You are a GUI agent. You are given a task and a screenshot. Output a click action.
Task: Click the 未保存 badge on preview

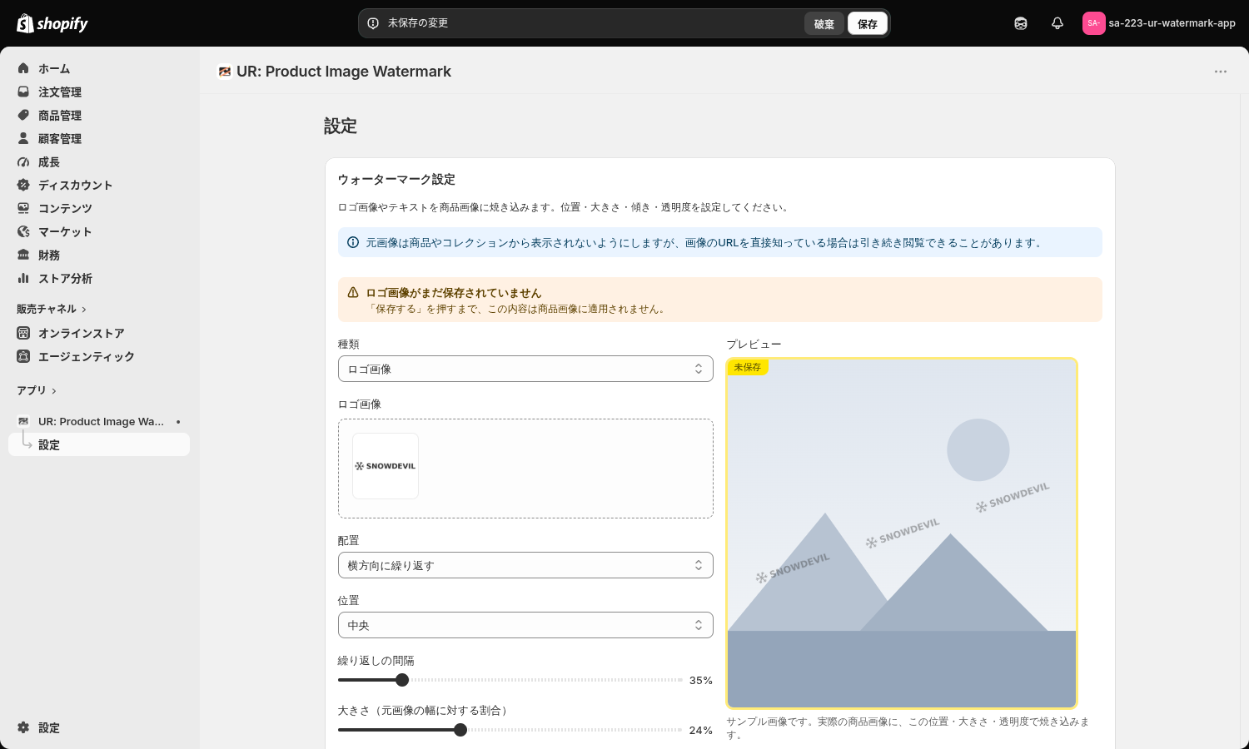747,367
